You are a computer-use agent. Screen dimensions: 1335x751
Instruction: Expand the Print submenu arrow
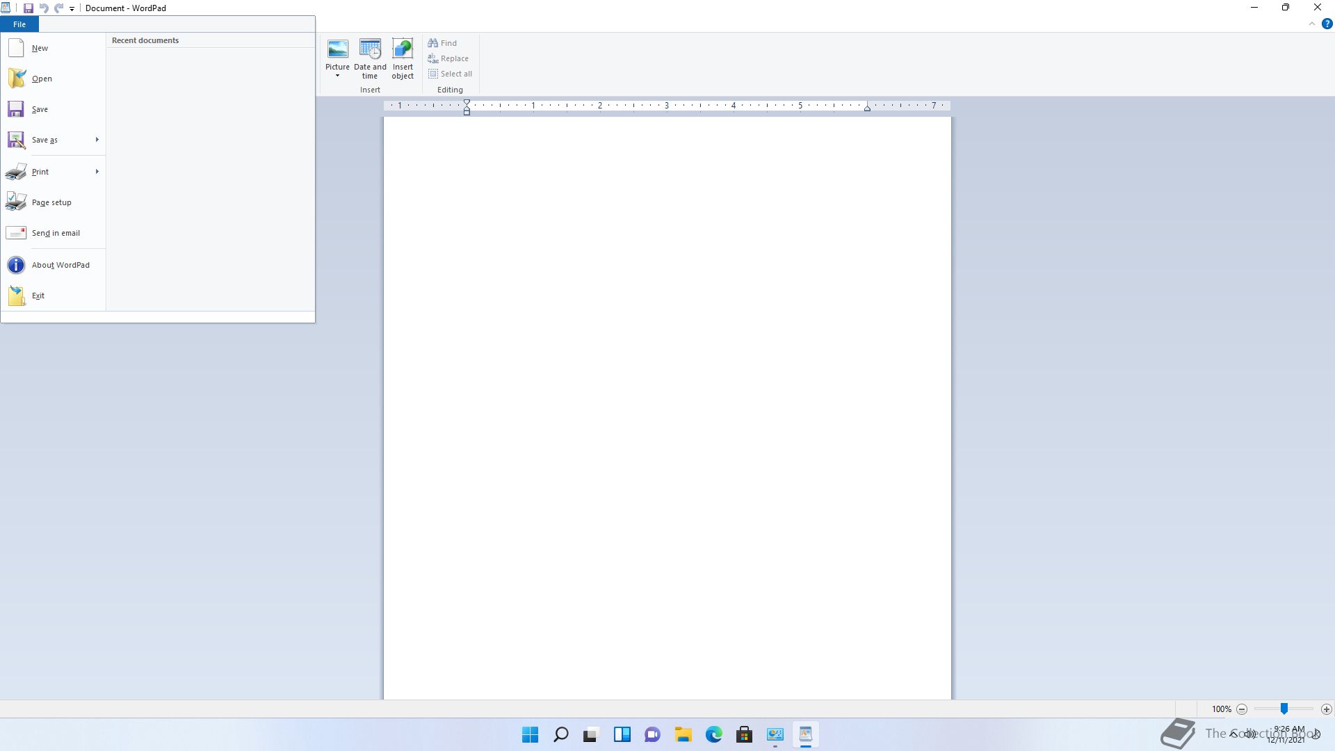(97, 172)
